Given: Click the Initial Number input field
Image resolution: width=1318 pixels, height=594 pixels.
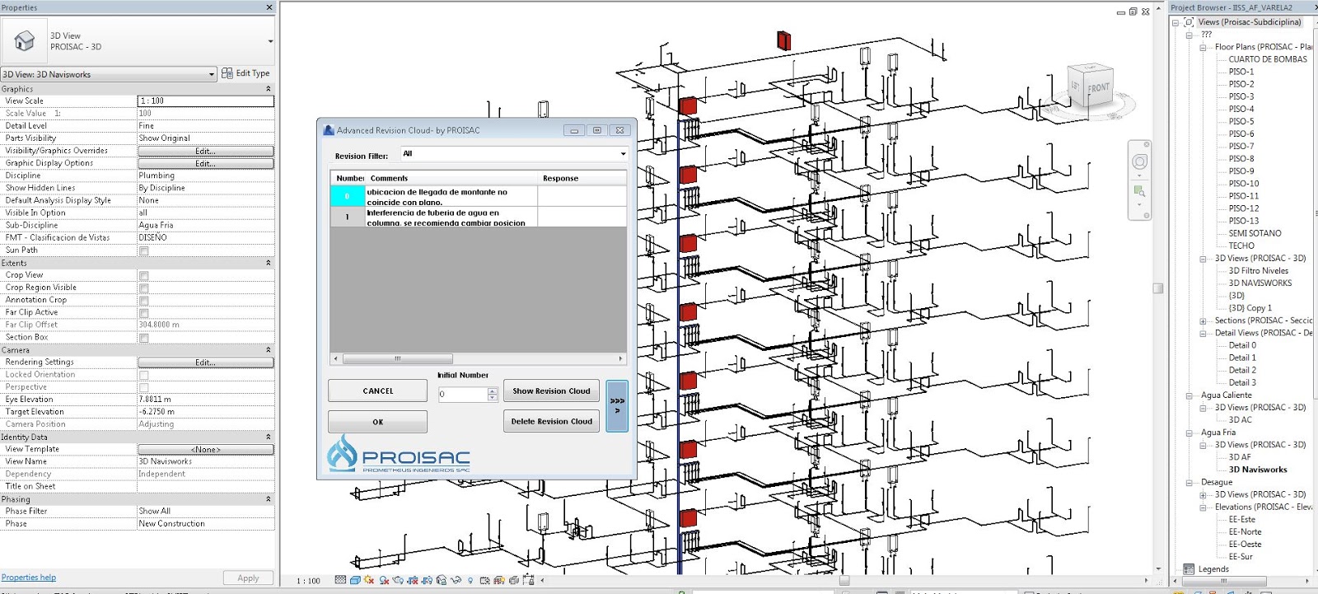Looking at the screenshot, I should (462, 394).
